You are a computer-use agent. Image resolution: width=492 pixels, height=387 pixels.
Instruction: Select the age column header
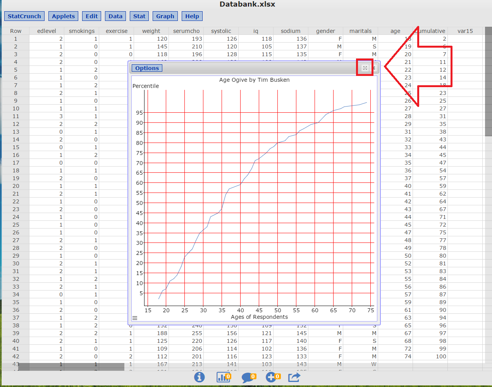tap(396, 31)
